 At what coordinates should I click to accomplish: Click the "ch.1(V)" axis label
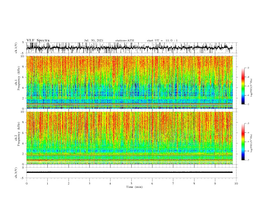[x=16, y=48]
